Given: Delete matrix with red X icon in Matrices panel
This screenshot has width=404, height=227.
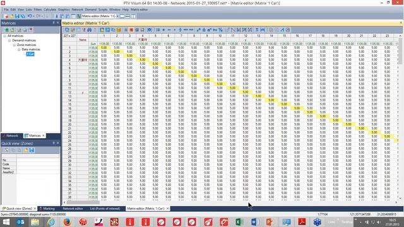Looking at the screenshot, I should tap(31, 30).
